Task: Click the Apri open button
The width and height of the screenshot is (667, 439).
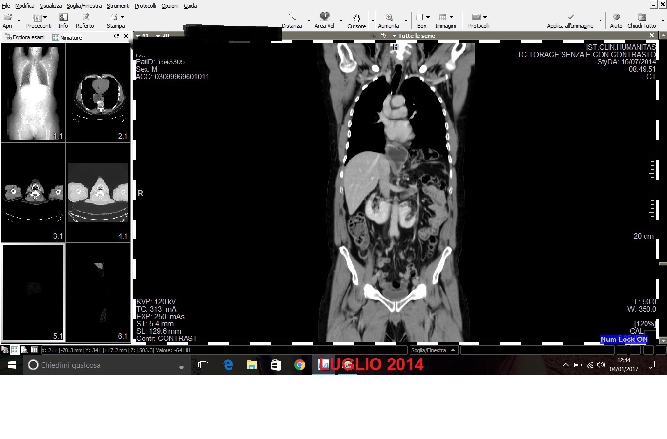Action: coord(8,20)
